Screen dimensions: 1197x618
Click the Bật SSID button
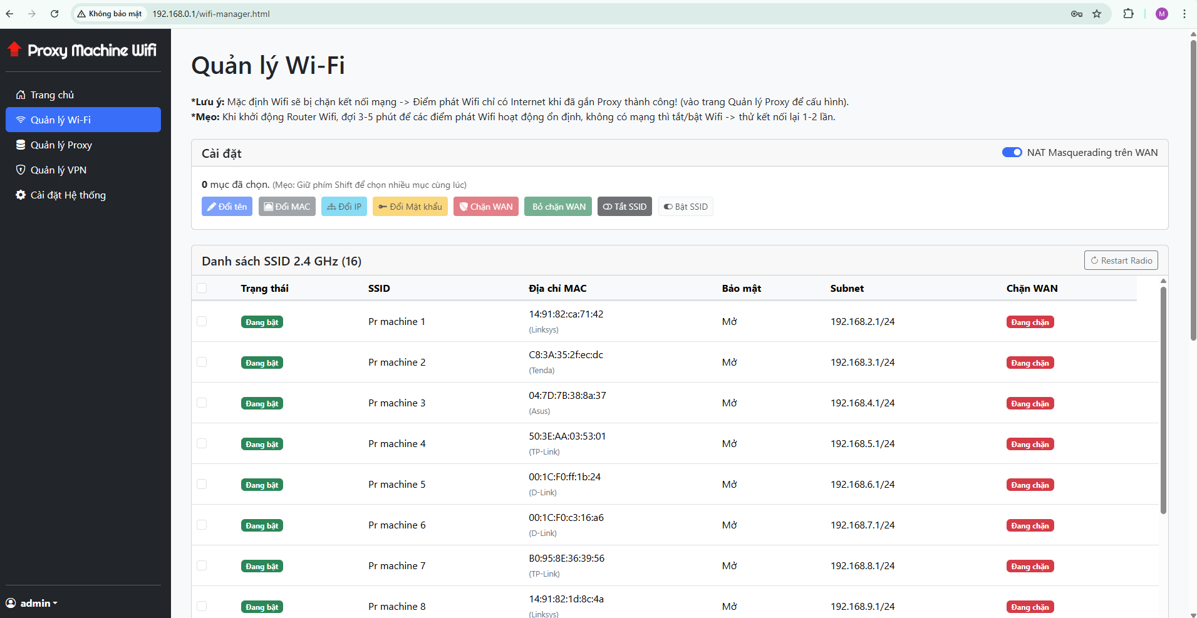[686, 207]
